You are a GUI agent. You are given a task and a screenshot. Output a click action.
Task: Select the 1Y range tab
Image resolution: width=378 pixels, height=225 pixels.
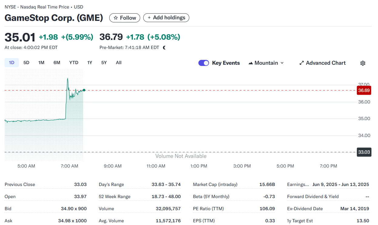[89, 63]
